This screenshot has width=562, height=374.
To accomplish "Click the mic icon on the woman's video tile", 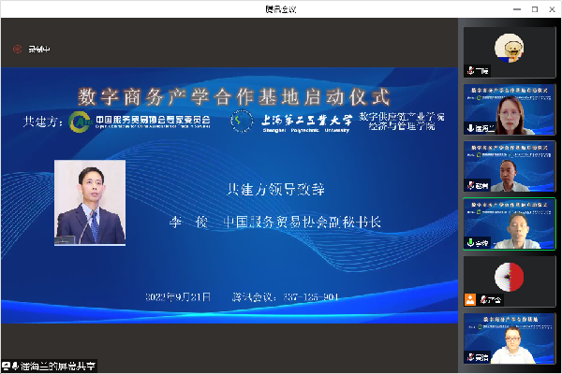I will (470, 127).
